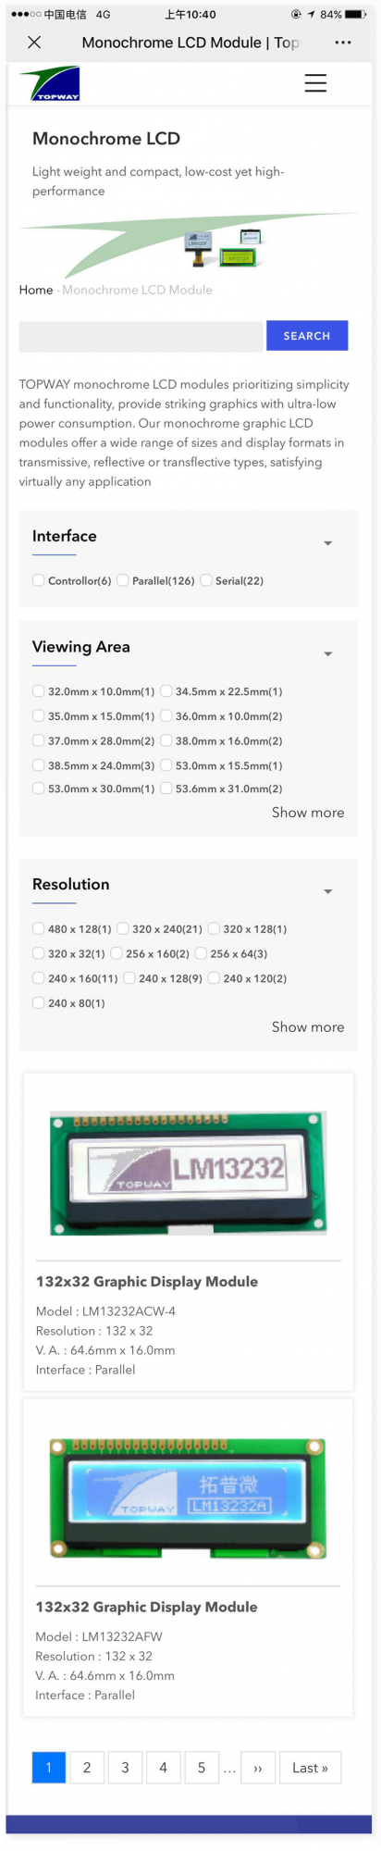Image resolution: width=381 pixels, height=1851 pixels.
Task: Open the blue LM13232A module image
Action: [x=189, y=1498]
